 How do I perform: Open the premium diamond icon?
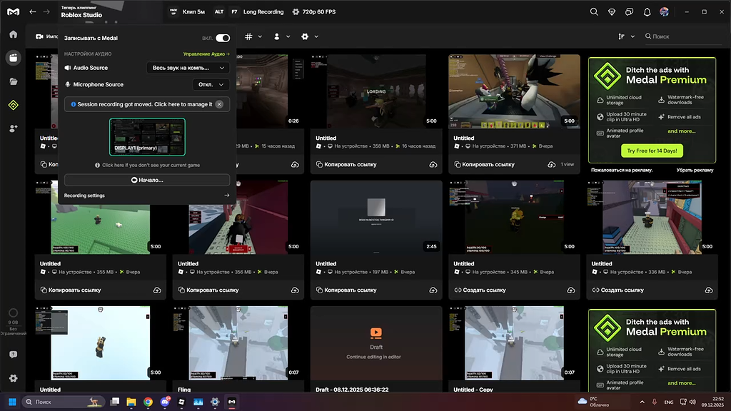(612, 12)
